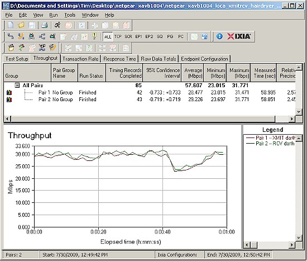The image size is (307, 261).
Task: Click the yellow 1-2 renumber icon
Action: click(x=94, y=36)
